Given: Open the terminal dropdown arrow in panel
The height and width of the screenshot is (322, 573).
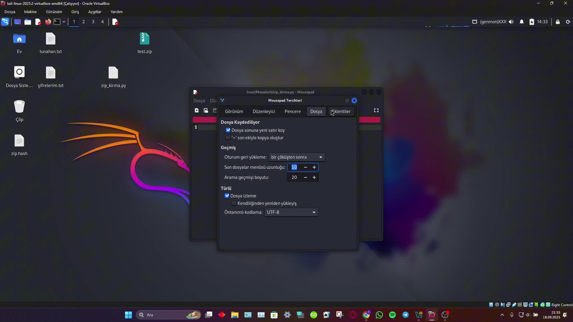Looking at the screenshot, I should coord(64,22).
